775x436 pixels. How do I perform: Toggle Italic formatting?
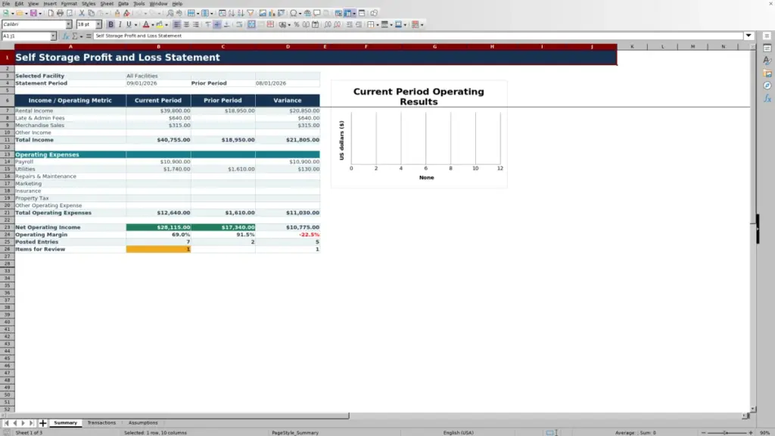pyautogui.click(x=120, y=25)
